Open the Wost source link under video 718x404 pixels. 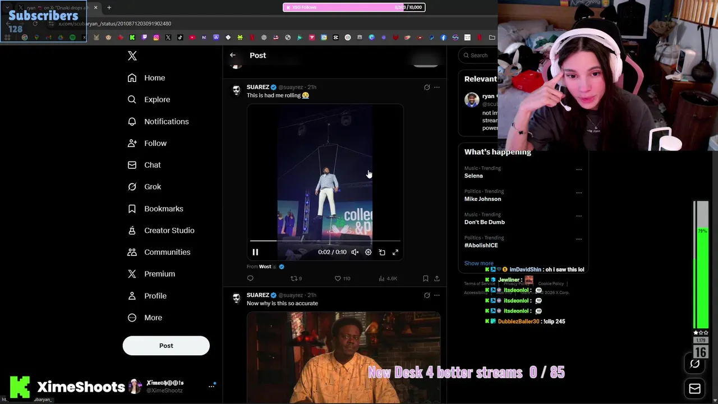[265, 267]
